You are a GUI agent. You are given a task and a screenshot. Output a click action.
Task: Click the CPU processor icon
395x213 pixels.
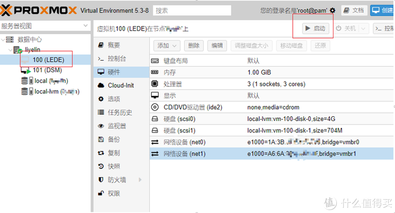pos(155,83)
